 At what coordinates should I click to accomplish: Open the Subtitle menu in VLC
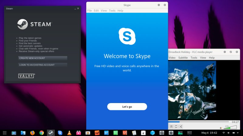pyautogui.click(x=183, y=57)
